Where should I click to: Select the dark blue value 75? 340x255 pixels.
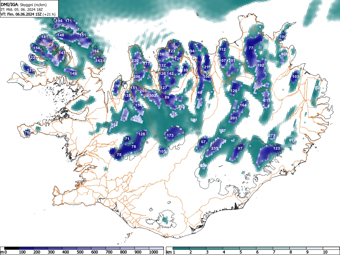[119, 155]
